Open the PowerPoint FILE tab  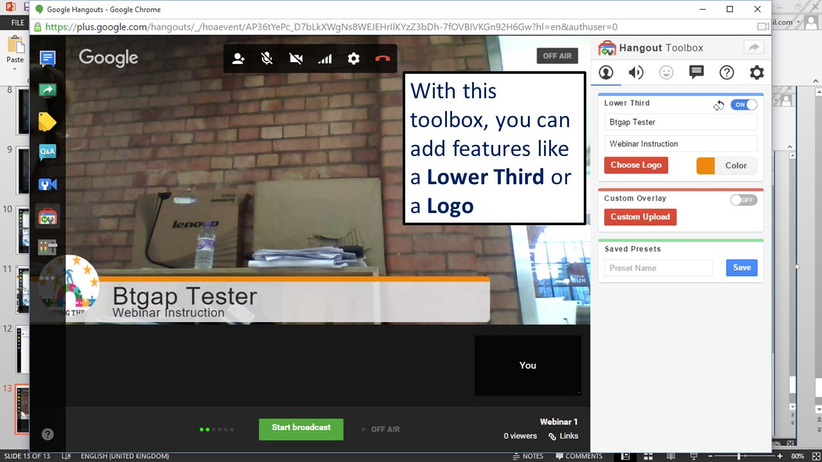coord(17,22)
